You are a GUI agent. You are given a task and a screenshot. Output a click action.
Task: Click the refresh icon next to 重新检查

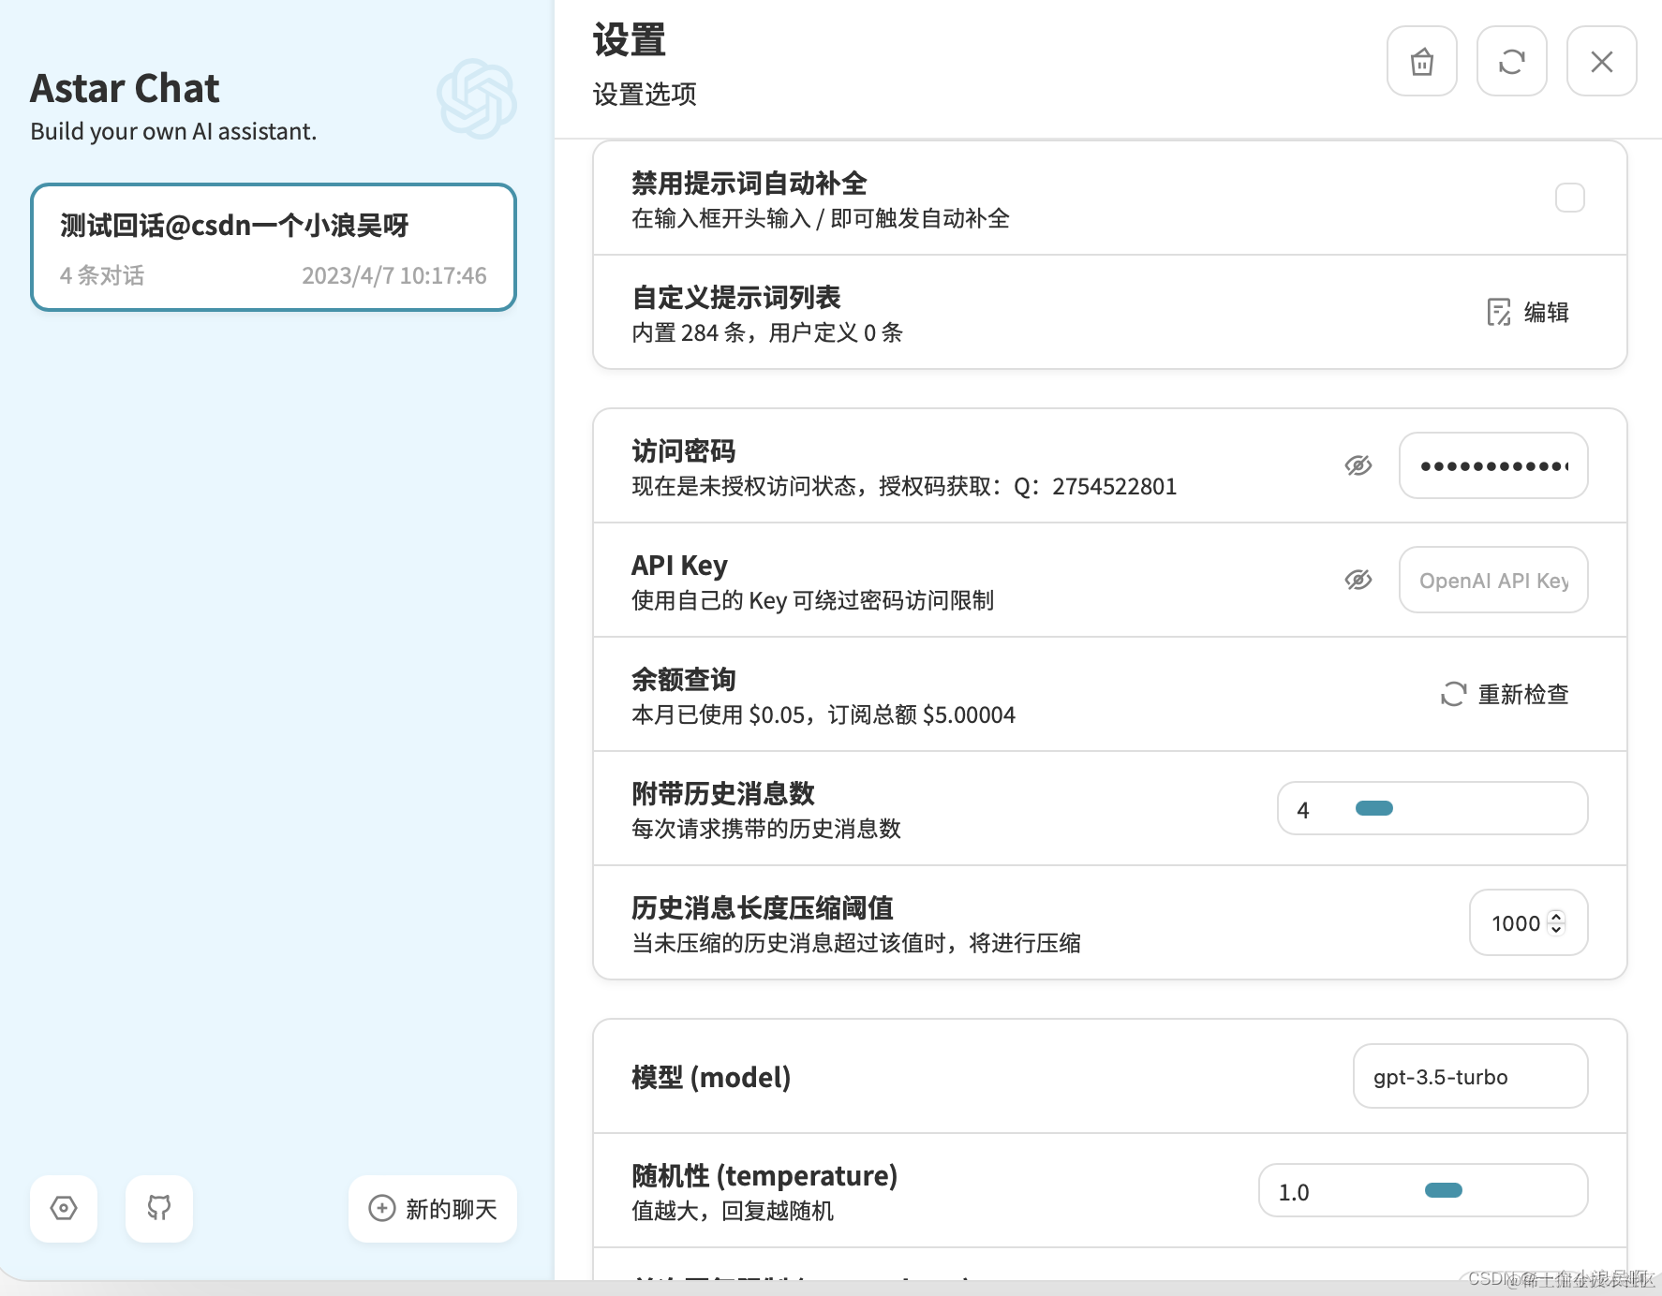1451,695
